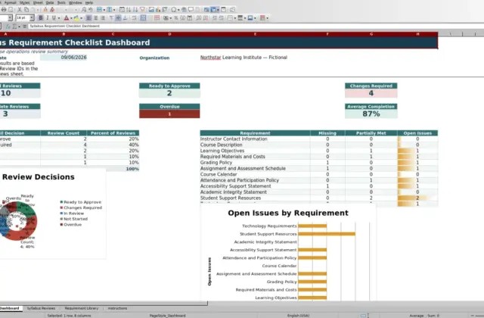Click Add Decimal Place icon

(198, 18)
